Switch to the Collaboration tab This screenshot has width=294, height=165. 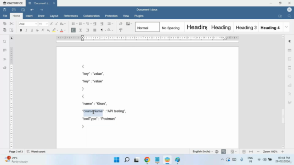coord(91,16)
